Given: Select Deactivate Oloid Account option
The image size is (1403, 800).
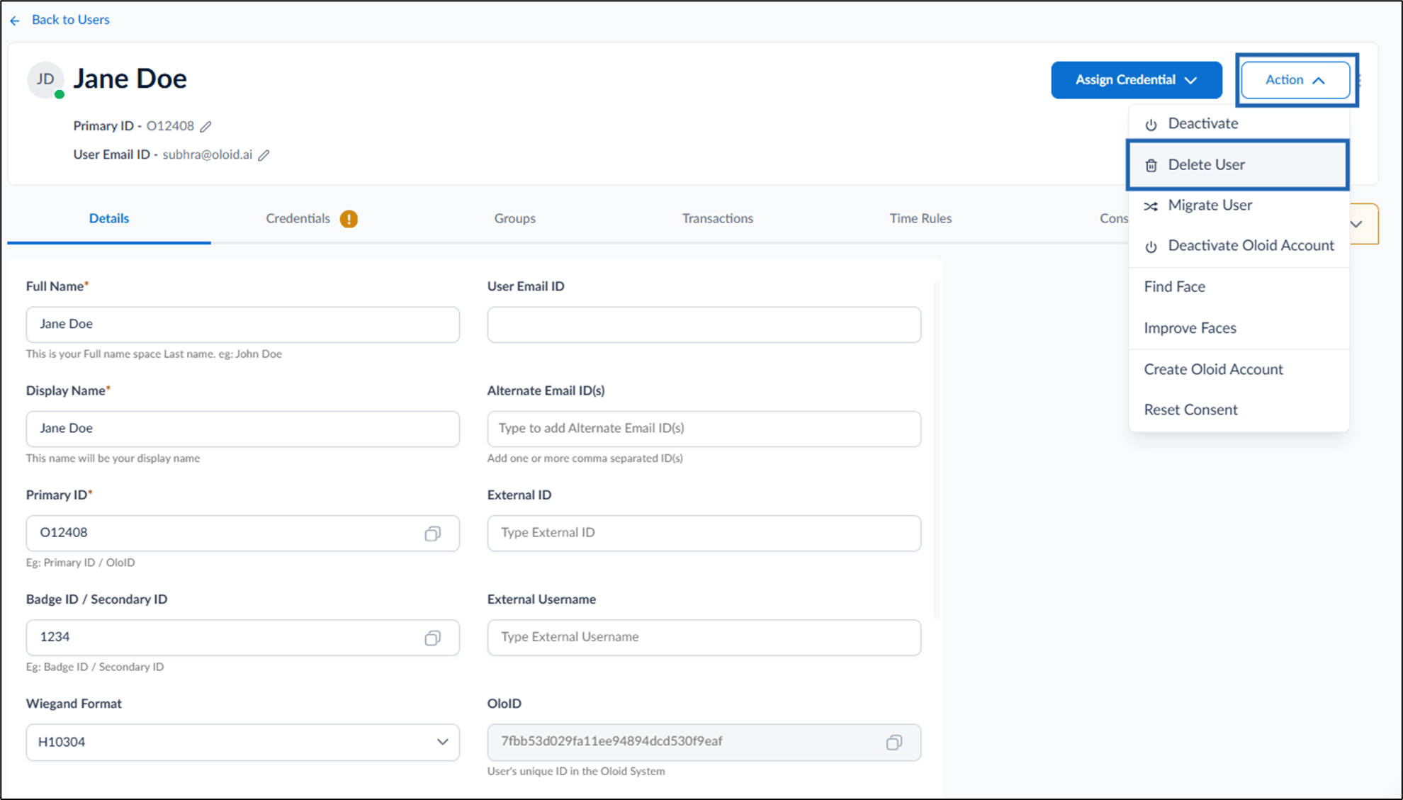Looking at the screenshot, I should point(1238,245).
